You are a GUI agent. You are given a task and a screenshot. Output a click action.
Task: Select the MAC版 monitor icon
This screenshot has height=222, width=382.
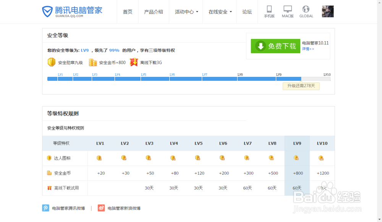tap(288, 9)
